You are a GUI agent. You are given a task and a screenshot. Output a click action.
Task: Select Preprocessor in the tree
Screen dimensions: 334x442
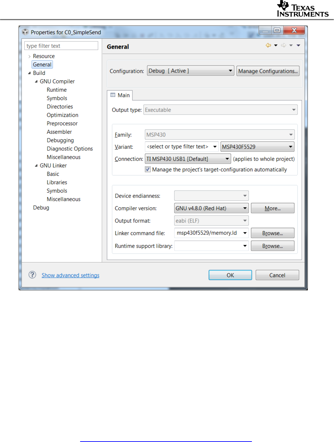click(62, 123)
